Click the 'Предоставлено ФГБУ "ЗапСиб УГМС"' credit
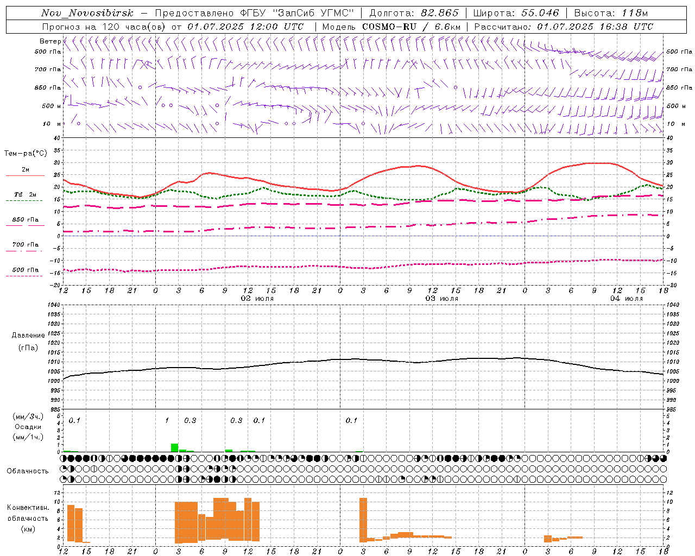 click(254, 13)
